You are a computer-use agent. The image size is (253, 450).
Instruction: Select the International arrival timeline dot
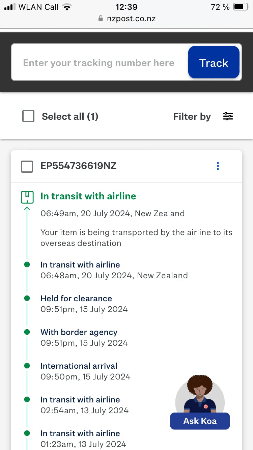(x=27, y=366)
